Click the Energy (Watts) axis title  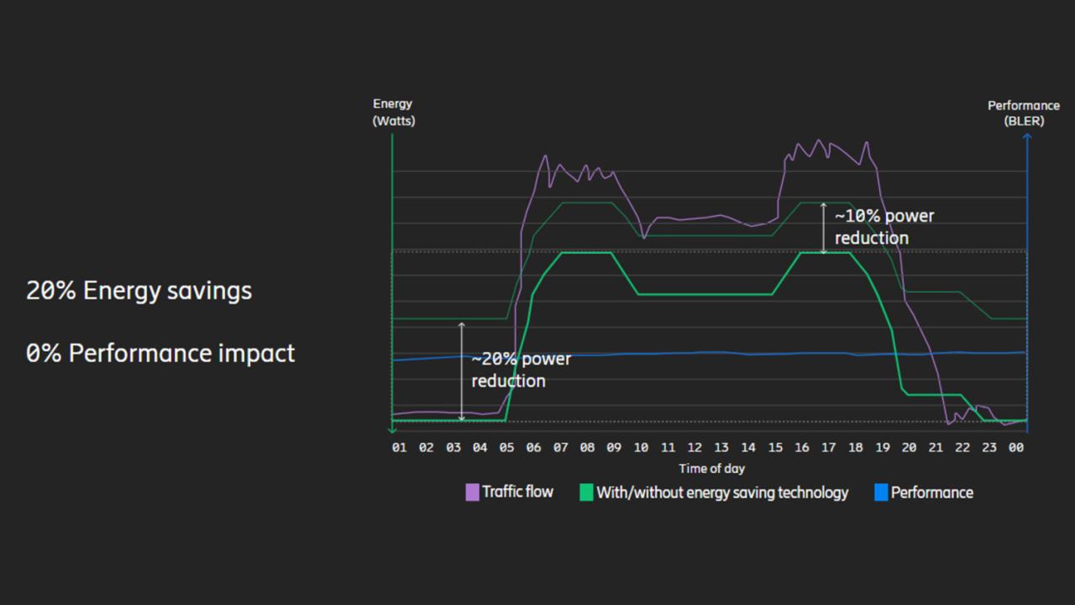393,113
